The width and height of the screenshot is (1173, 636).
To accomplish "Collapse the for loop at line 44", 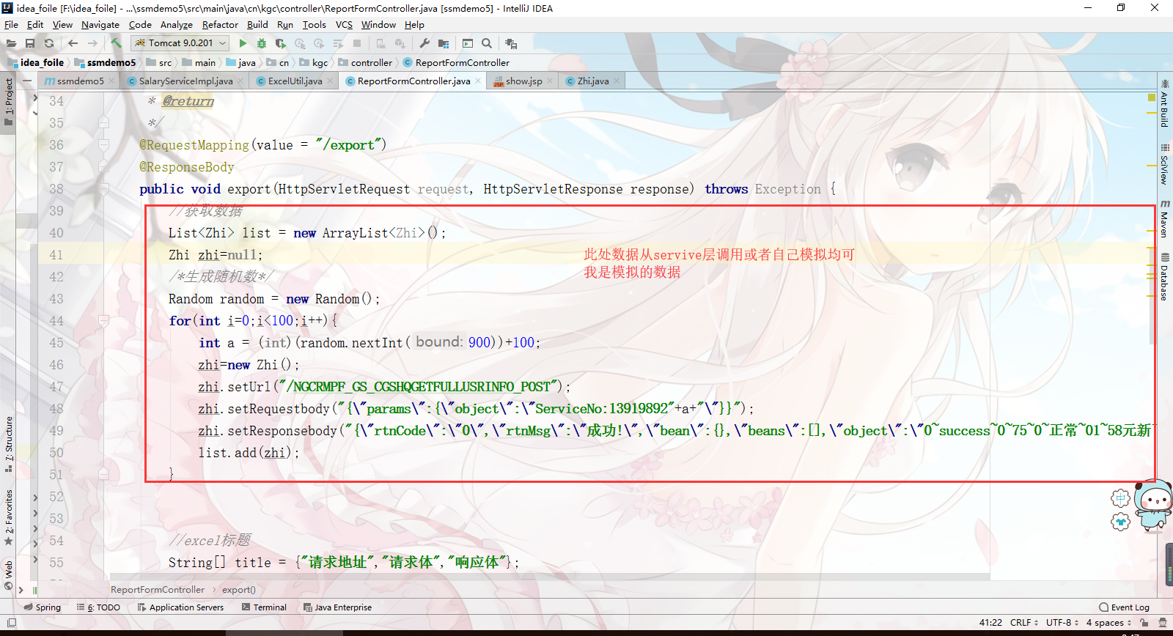I will click(103, 321).
